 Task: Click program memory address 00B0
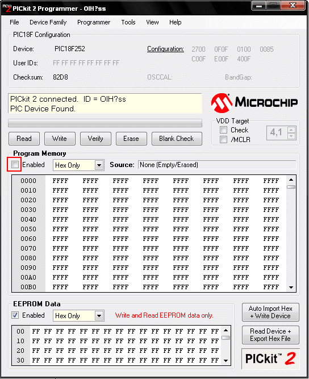(x=28, y=287)
